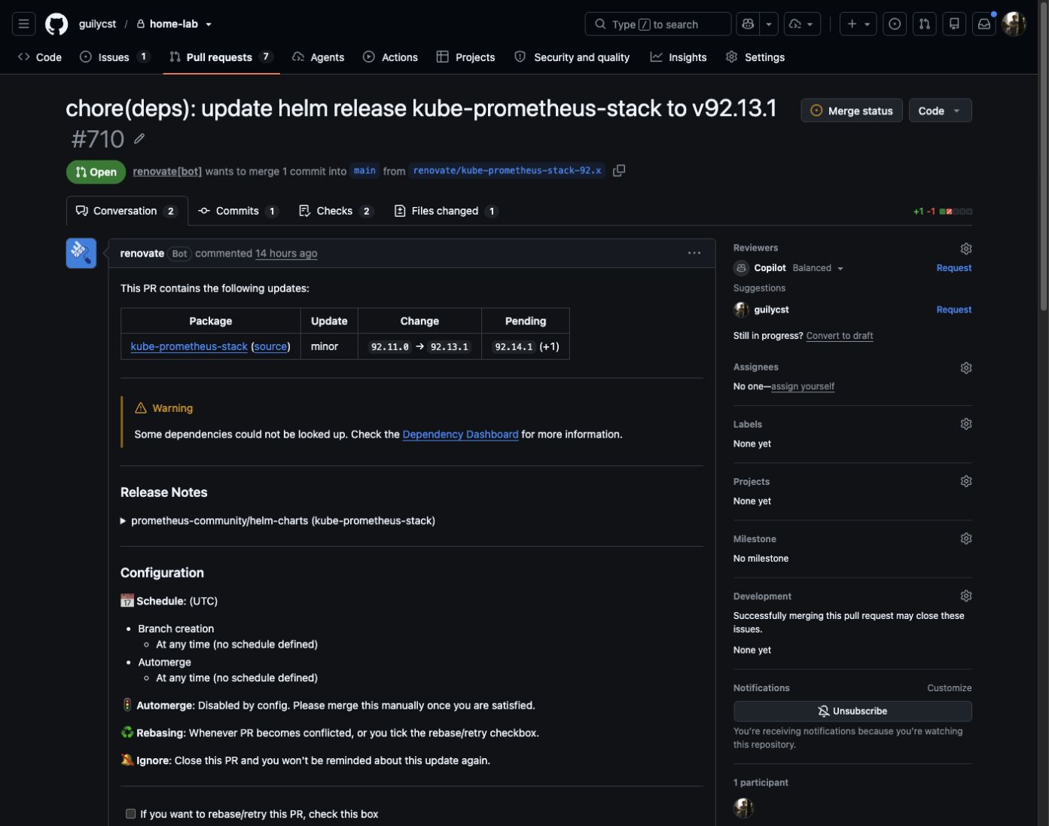
Task: Open the kube-prometheus-stack package link
Action: [189, 346]
